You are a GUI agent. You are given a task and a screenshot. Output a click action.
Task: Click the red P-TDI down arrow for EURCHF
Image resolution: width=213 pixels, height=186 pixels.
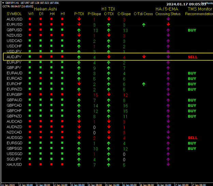click(79, 83)
